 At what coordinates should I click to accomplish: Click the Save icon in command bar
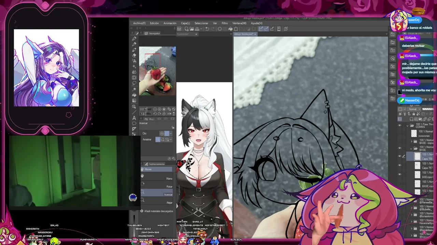pyautogui.click(x=197, y=29)
